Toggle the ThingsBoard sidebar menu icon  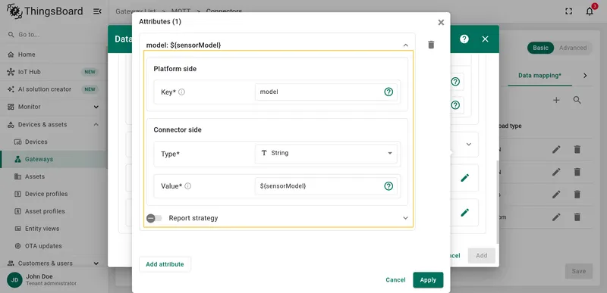97,11
